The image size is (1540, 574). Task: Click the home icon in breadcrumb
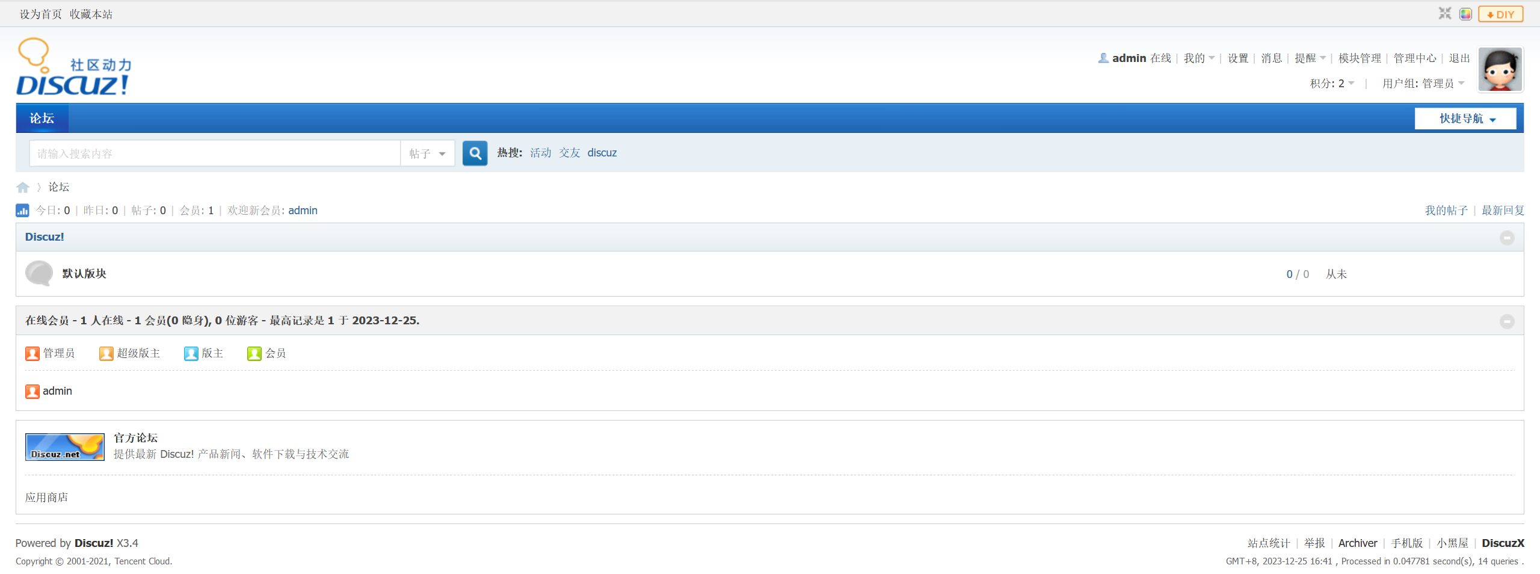23,188
